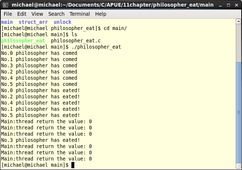242x170 pixels.
Task: Click line 'No.1 philosopher has eated!'
Action: tap(41, 109)
